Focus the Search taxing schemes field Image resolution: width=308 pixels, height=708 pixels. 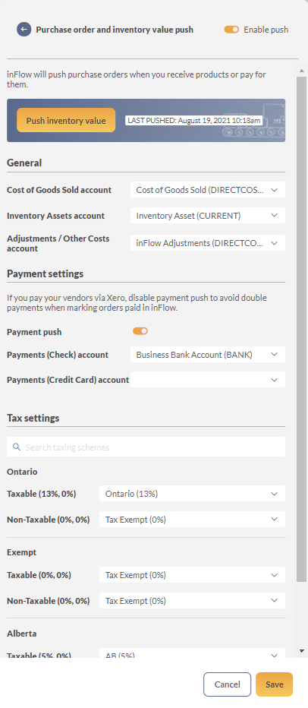[146, 447]
